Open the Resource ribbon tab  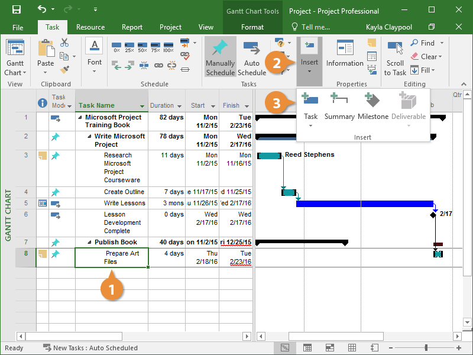tap(90, 27)
